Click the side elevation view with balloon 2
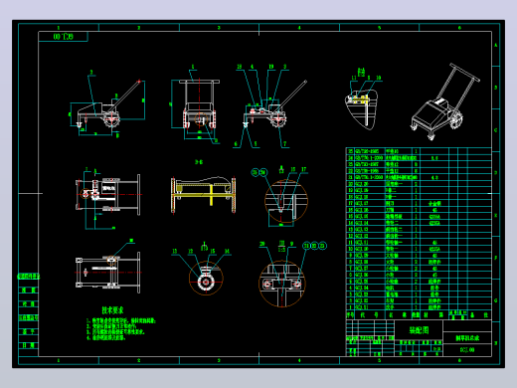This screenshot has height=388, width=517. coord(107,102)
